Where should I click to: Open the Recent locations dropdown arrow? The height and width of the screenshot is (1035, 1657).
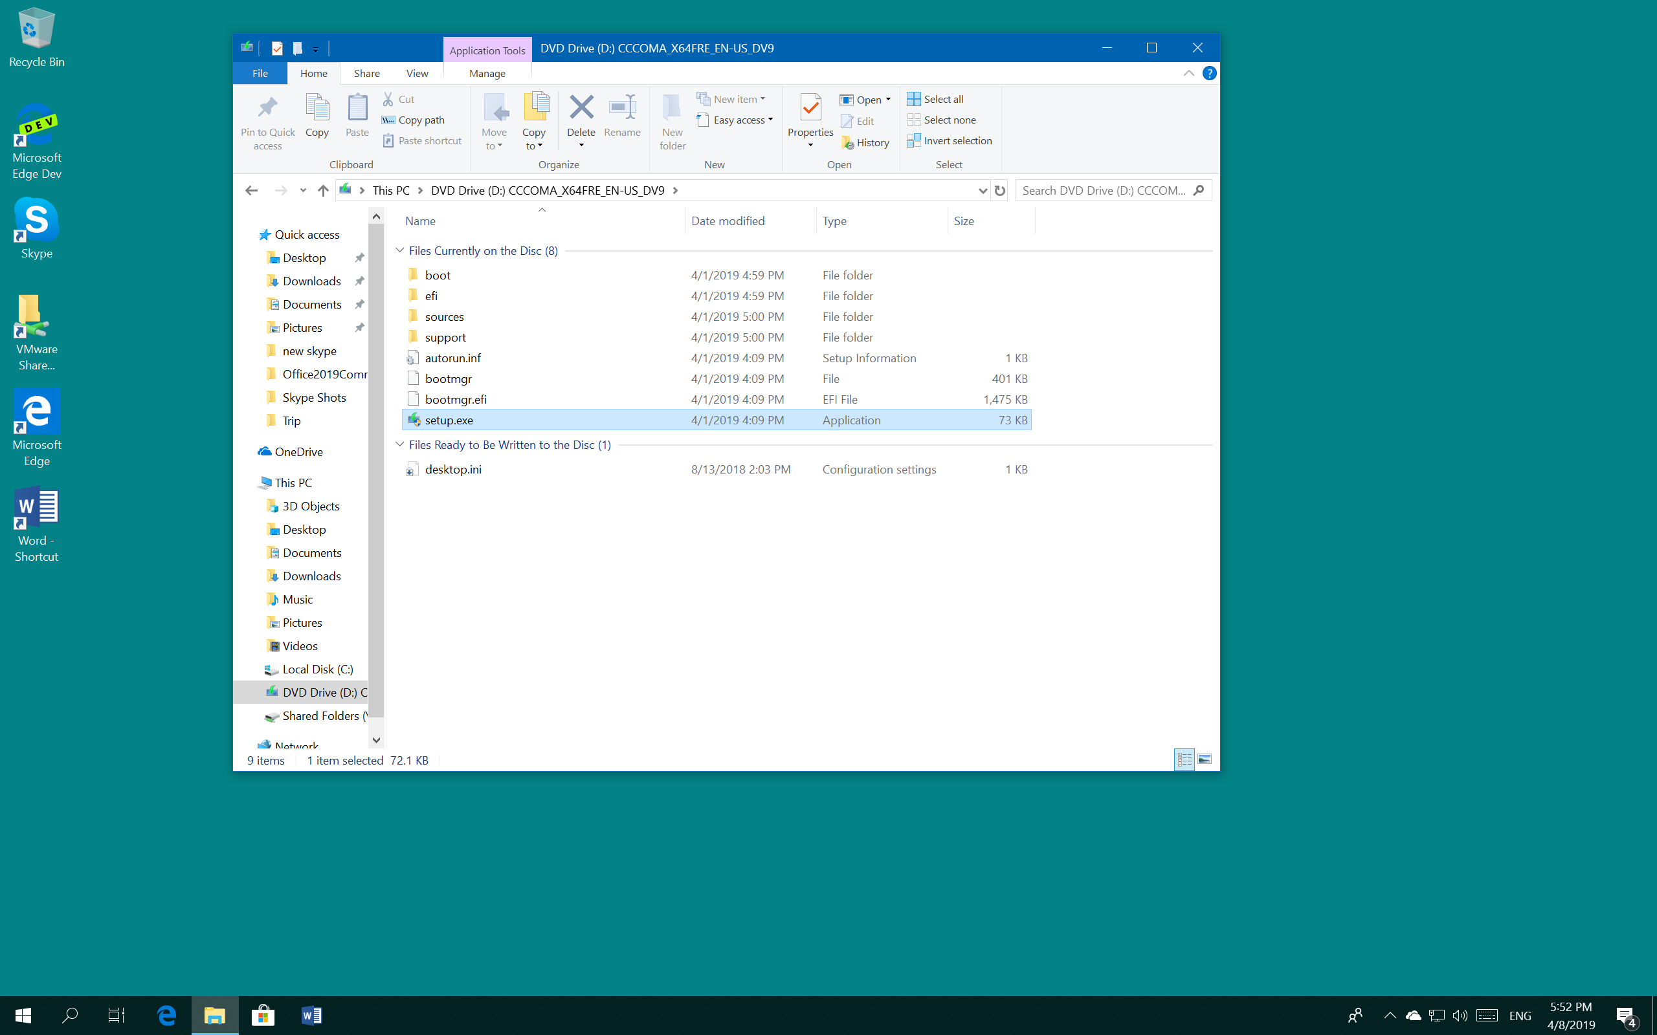tap(303, 190)
